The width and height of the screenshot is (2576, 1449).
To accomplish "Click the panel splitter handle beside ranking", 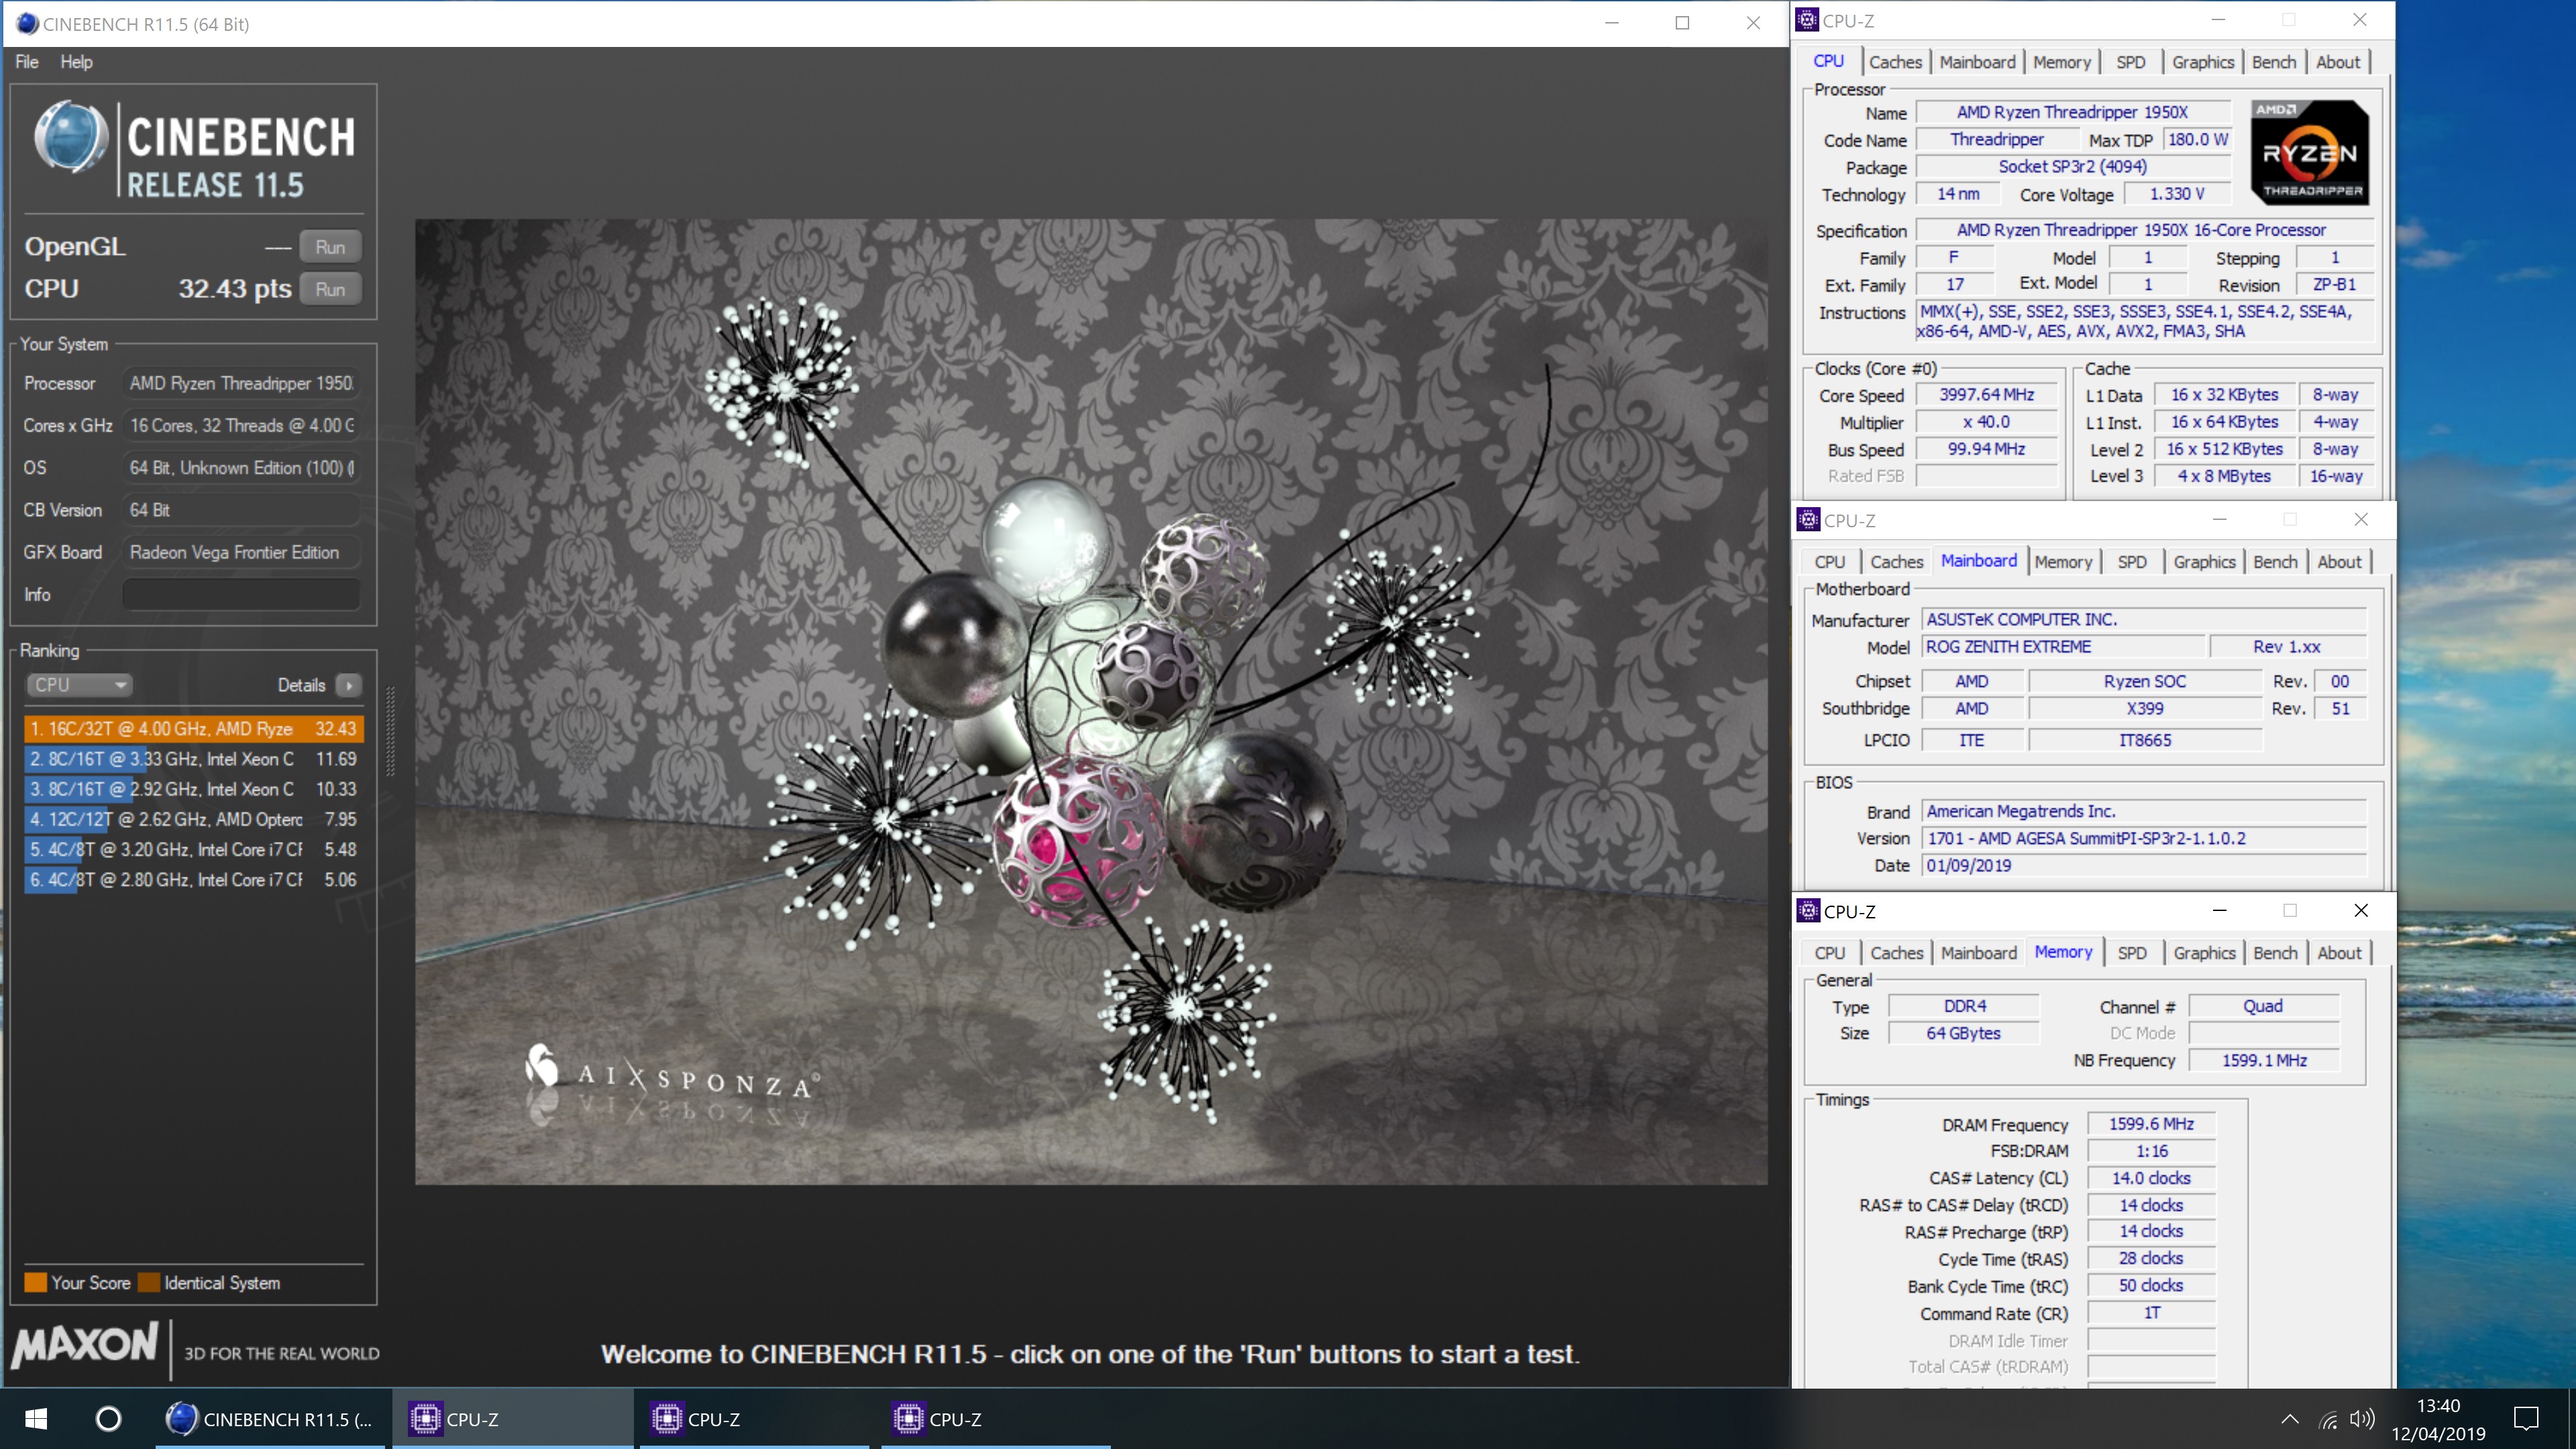I will pos(390,730).
